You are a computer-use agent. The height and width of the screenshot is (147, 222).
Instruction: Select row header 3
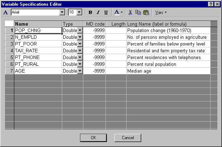10,44
